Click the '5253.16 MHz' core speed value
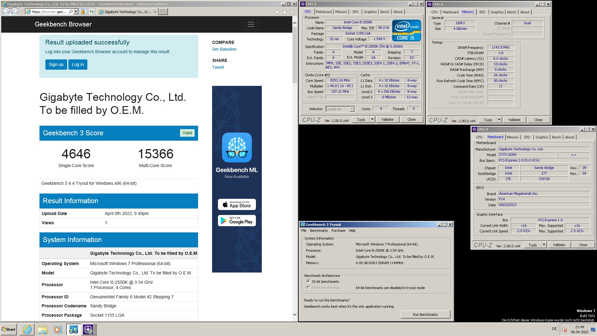This screenshot has width=597, height=336. click(340, 80)
